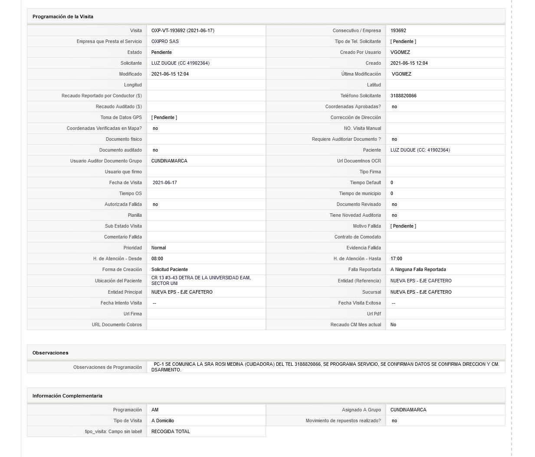Click the Tiene Novedad Auditoria value no
Viewport: 535px width, 457px height.
pos(394,215)
